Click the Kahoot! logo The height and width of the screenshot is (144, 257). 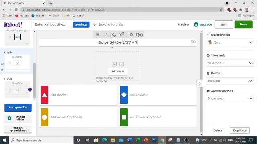13,25
